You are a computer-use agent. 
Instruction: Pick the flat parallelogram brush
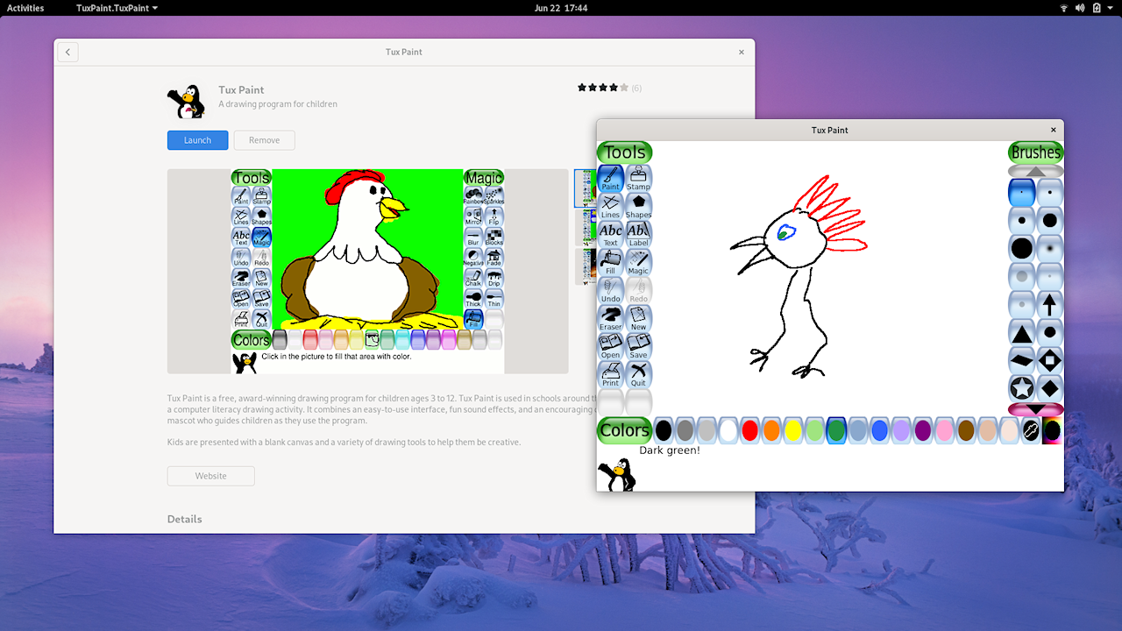click(x=1022, y=360)
